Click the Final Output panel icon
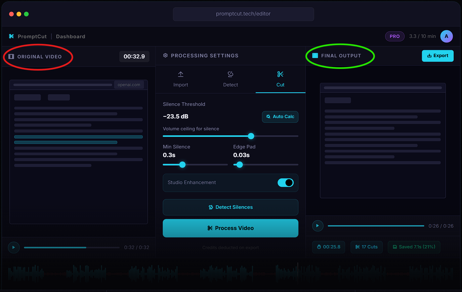This screenshot has height=292, width=462. [315, 55]
